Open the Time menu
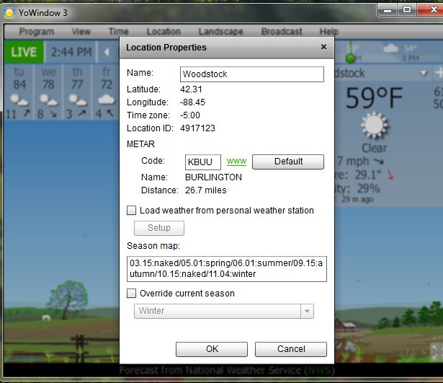443x383 pixels. click(119, 32)
